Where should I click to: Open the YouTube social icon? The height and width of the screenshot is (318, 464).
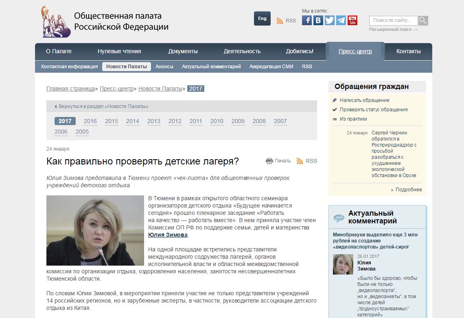[352, 20]
